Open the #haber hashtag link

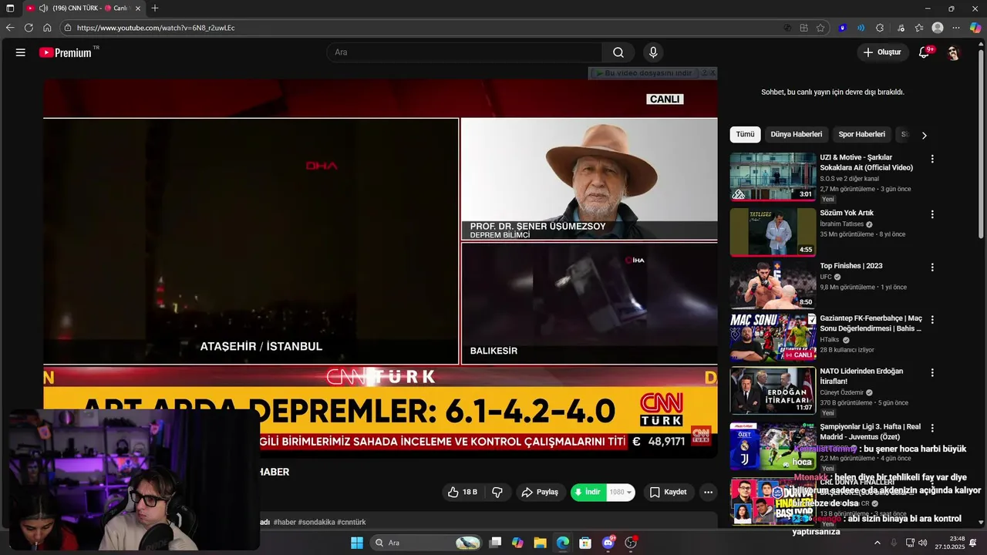point(285,522)
